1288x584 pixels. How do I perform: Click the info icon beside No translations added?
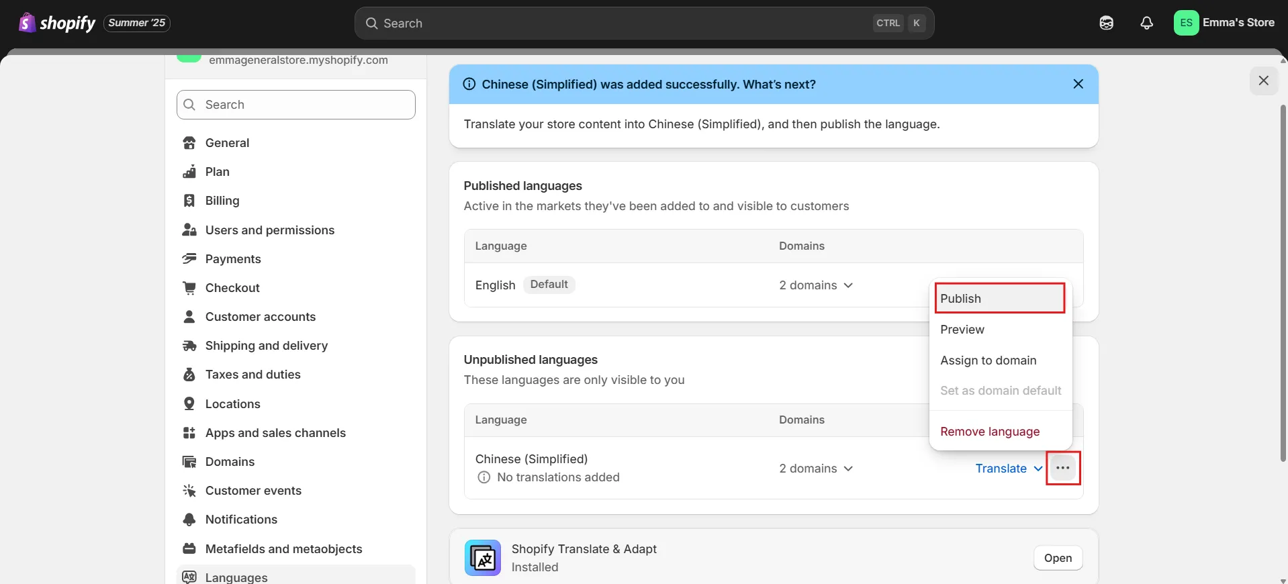pyautogui.click(x=484, y=477)
